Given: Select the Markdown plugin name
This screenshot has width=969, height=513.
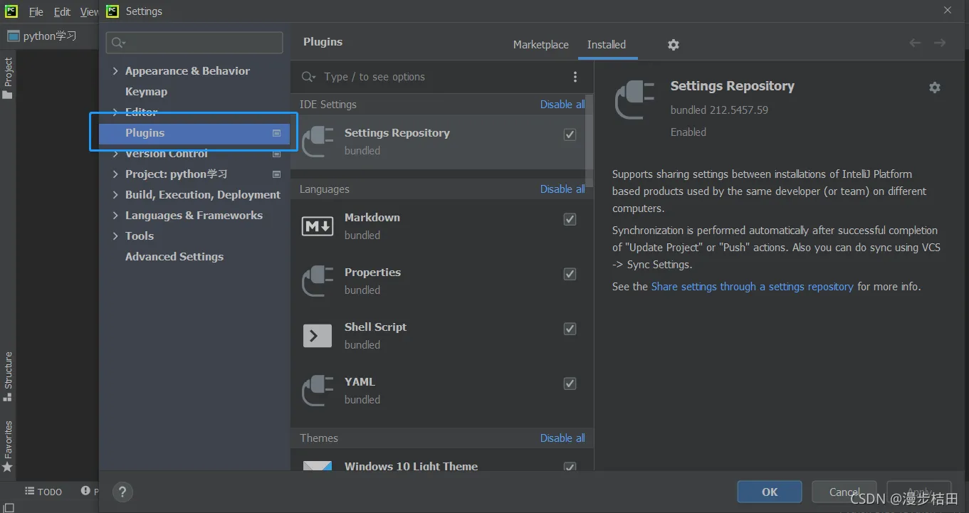Looking at the screenshot, I should tap(372, 218).
